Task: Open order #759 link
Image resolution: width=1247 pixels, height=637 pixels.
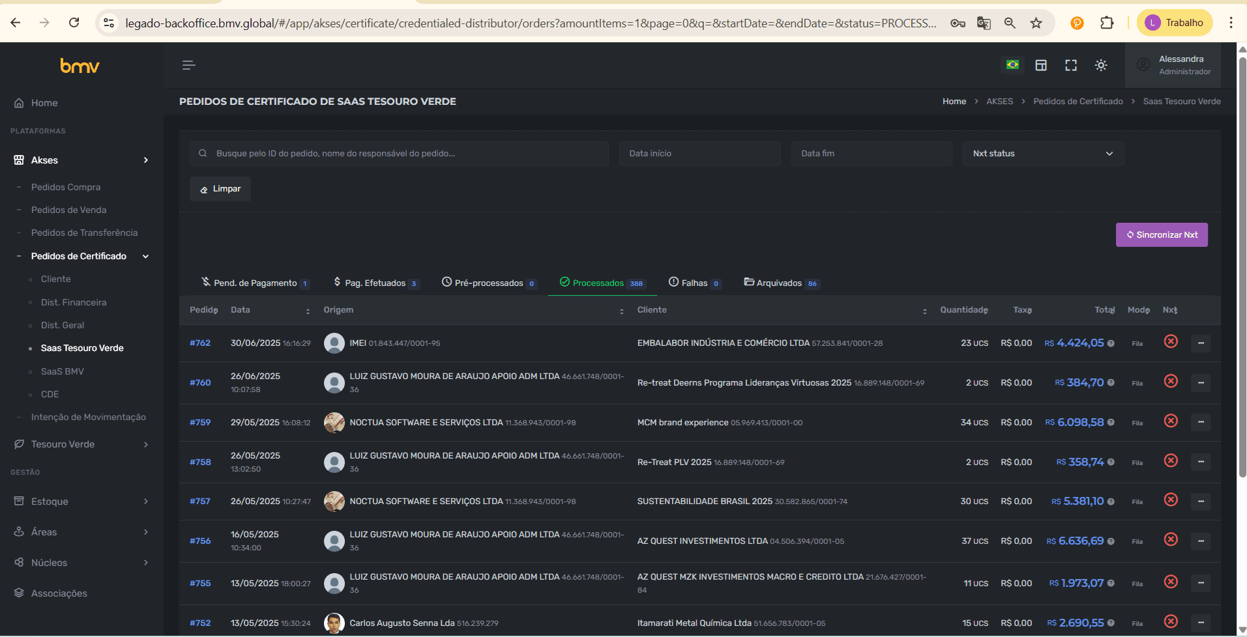Action: 200,423
